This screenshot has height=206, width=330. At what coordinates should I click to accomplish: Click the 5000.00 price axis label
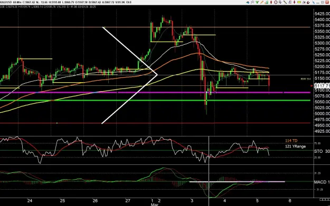[x=322, y=114]
